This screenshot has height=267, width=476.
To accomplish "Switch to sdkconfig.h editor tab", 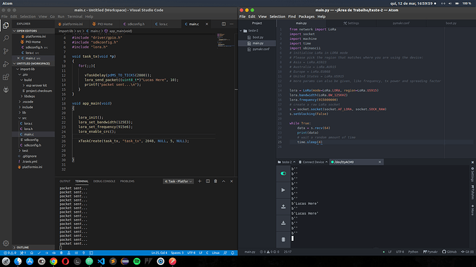I will point(136,24).
